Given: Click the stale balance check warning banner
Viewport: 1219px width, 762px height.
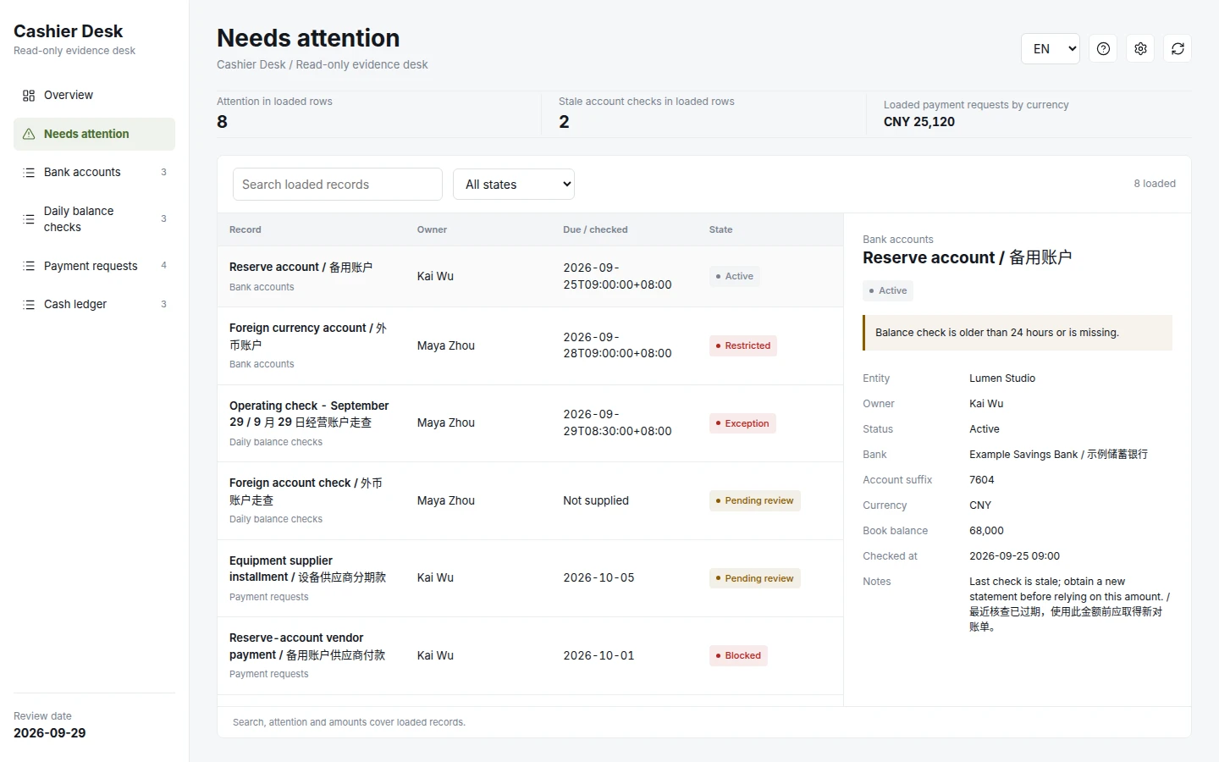Looking at the screenshot, I should tap(1018, 333).
